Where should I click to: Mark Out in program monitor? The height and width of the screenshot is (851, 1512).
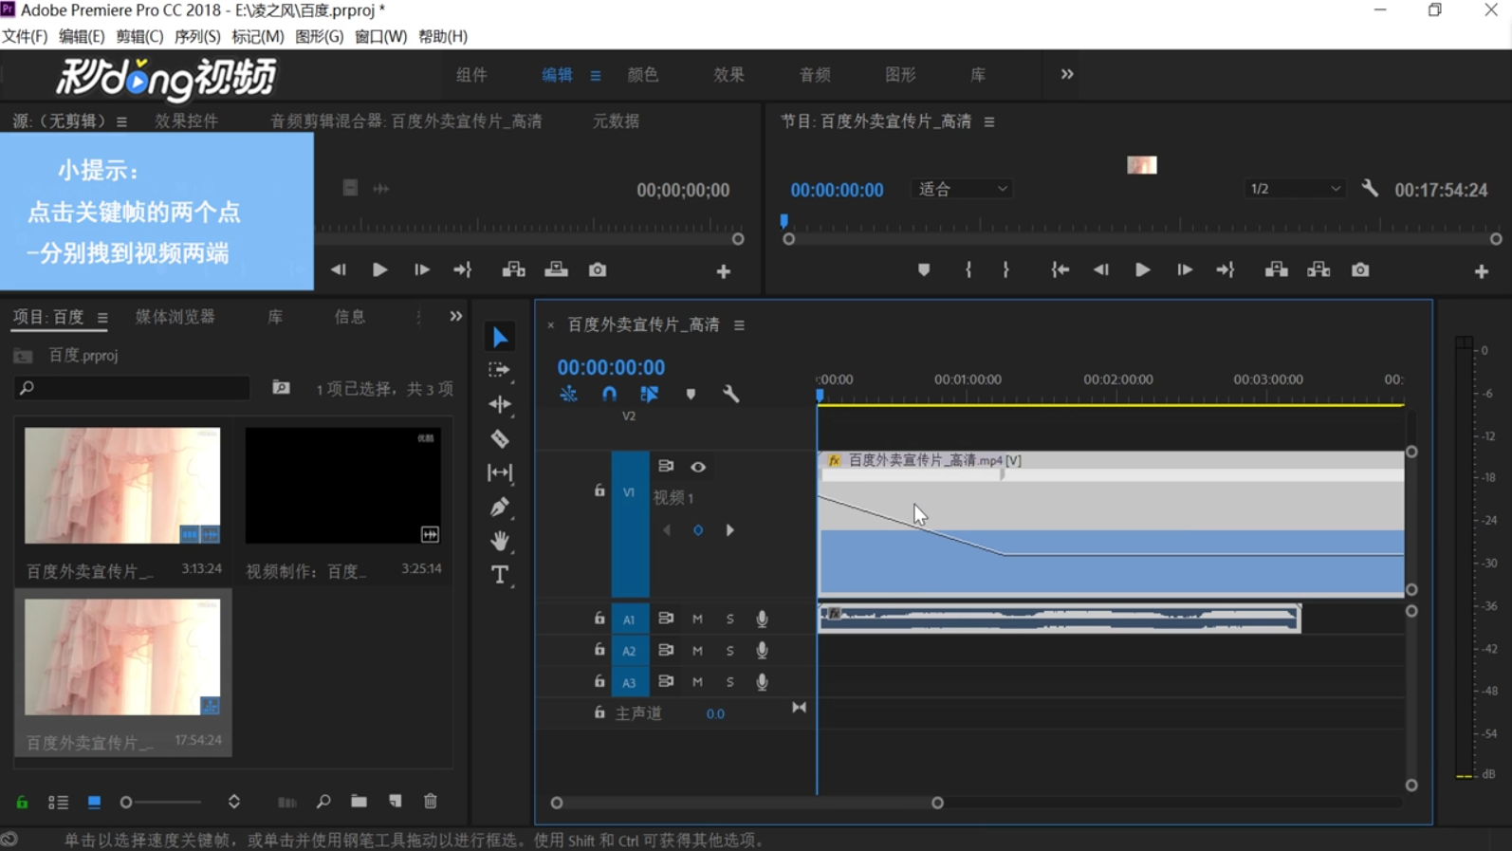click(1006, 270)
